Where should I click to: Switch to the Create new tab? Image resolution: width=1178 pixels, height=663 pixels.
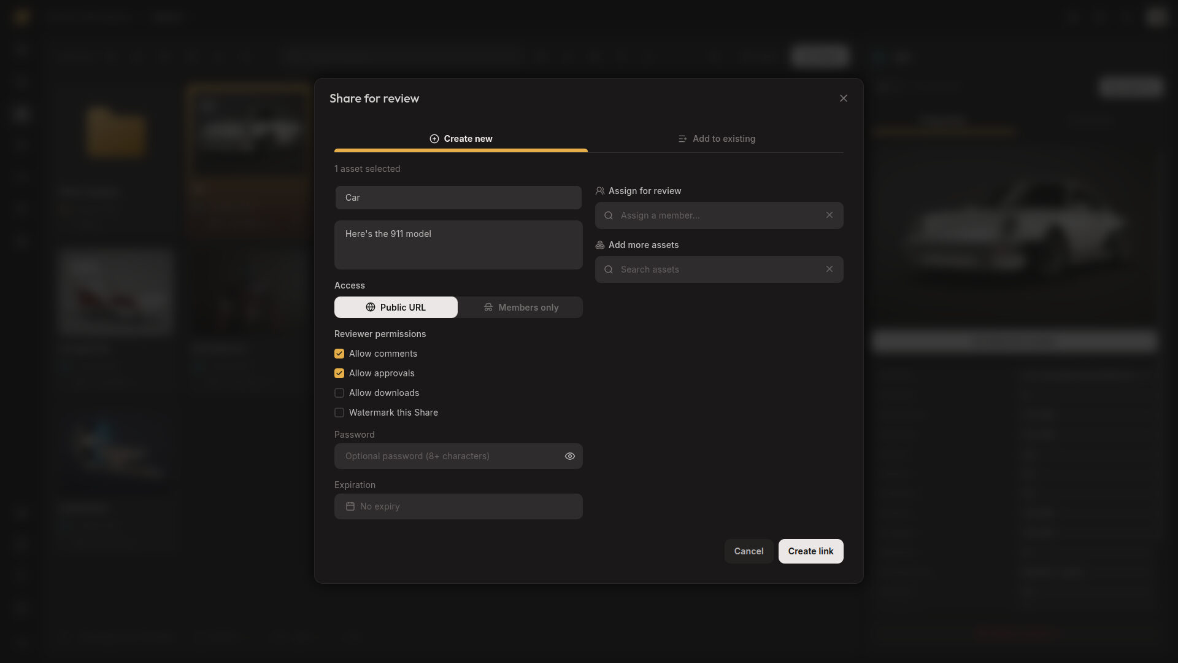click(x=461, y=139)
